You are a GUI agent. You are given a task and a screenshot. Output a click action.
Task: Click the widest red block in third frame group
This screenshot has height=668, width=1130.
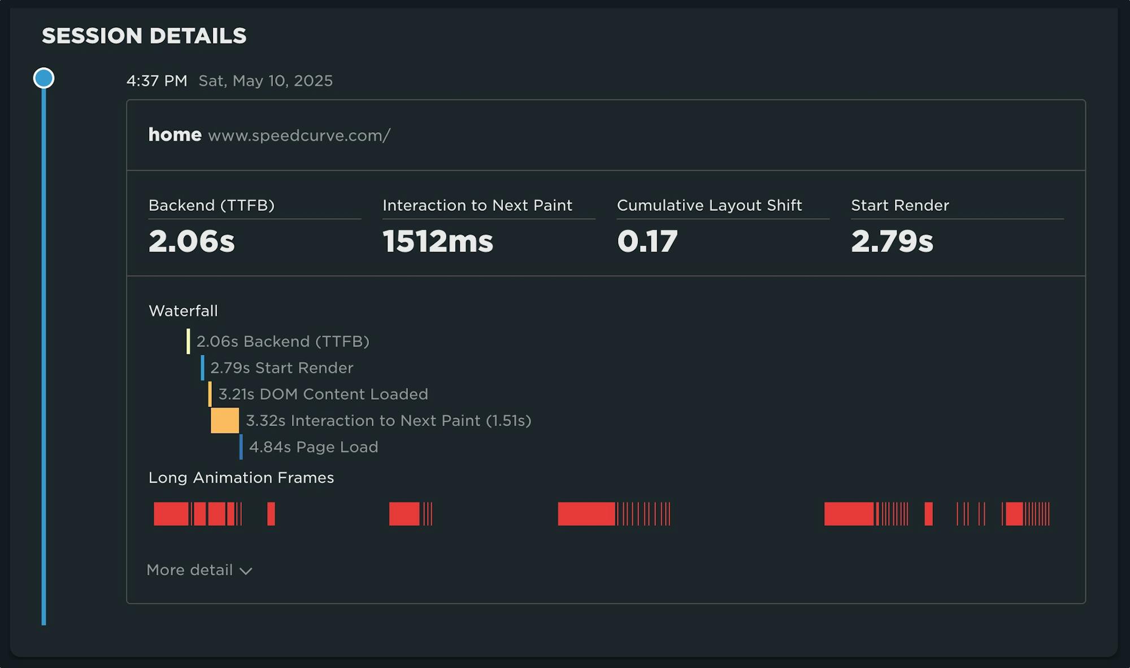tap(586, 514)
